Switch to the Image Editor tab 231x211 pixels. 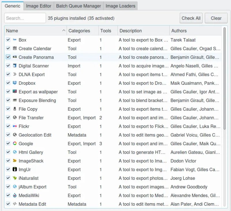(x=38, y=5)
